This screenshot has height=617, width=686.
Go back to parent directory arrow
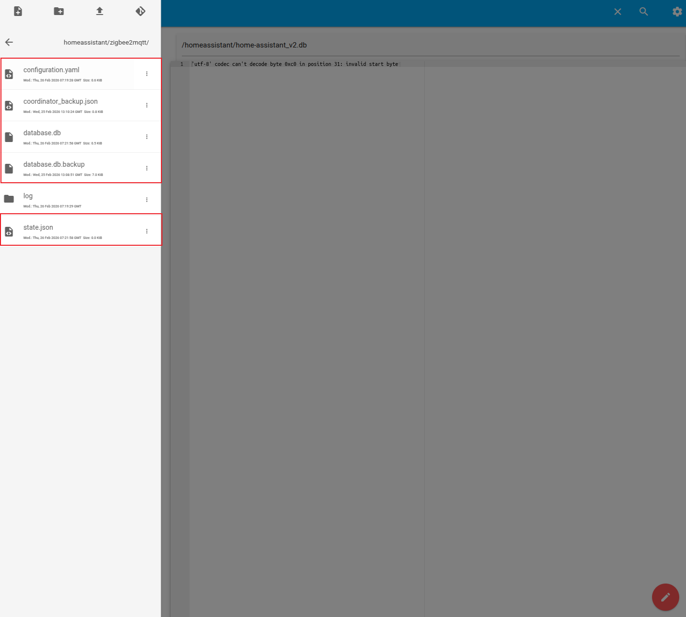[x=9, y=42]
